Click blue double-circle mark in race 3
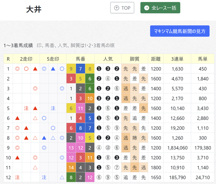216x184 pixels. [62, 88]
